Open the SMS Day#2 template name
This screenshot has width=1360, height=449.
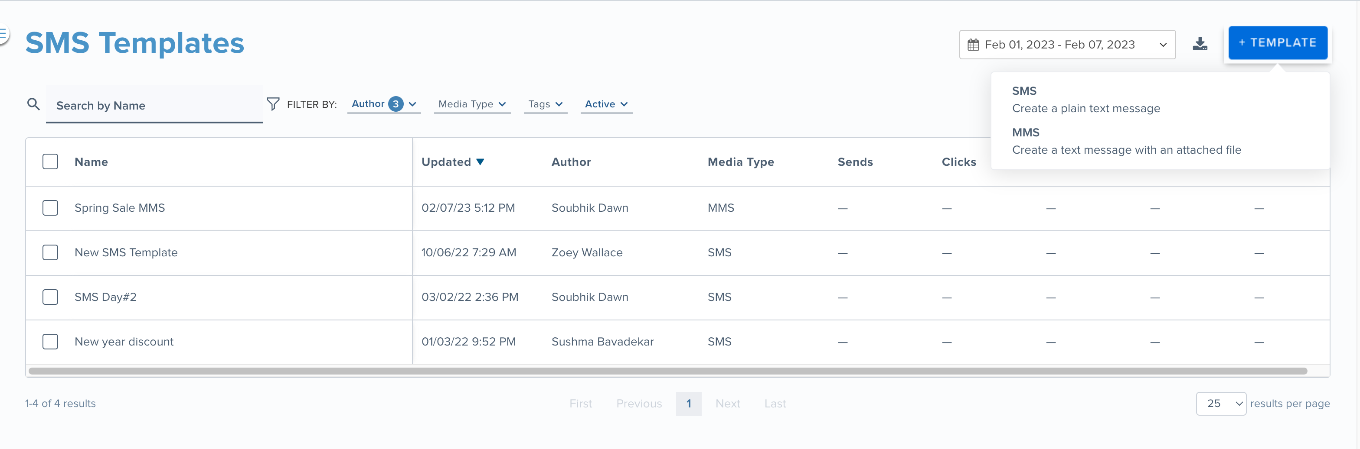105,297
